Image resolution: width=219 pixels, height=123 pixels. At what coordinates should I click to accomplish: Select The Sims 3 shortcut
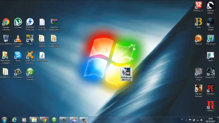pos(210,40)
